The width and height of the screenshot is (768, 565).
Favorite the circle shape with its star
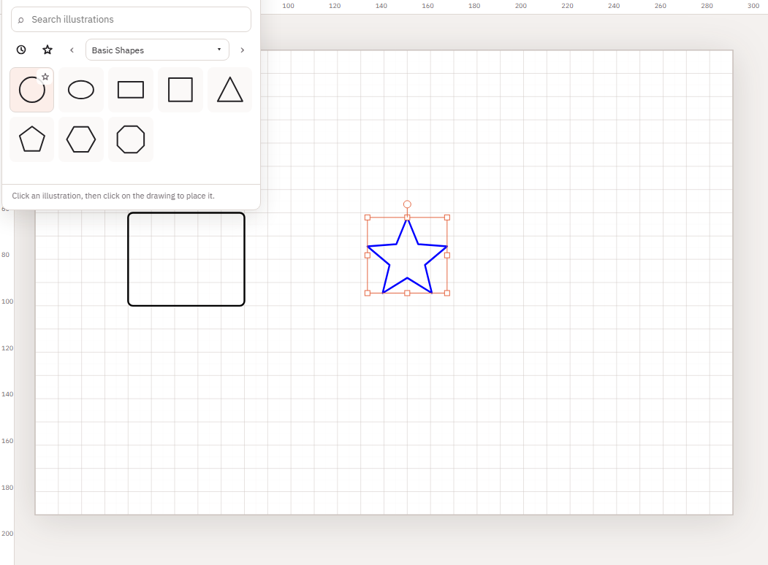click(x=45, y=77)
